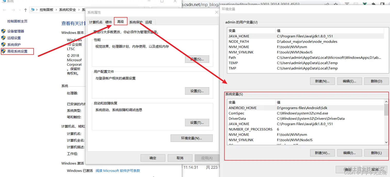Select the DriverData system variable row
The width and height of the screenshot is (390, 177).
pyautogui.click(x=306, y=119)
